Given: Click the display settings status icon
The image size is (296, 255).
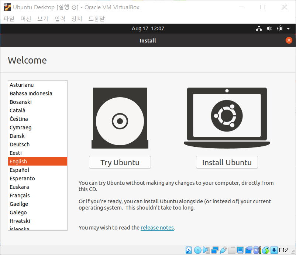Looking at the screenshot, I should pyautogui.click(x=240, y=250).
